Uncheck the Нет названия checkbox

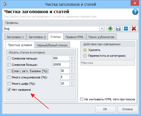9,90
